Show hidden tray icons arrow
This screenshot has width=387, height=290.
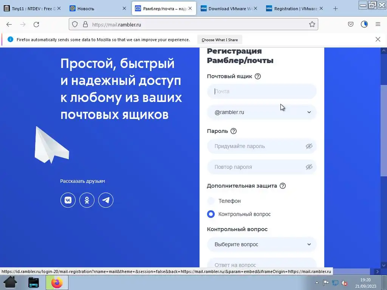(317, 282)
